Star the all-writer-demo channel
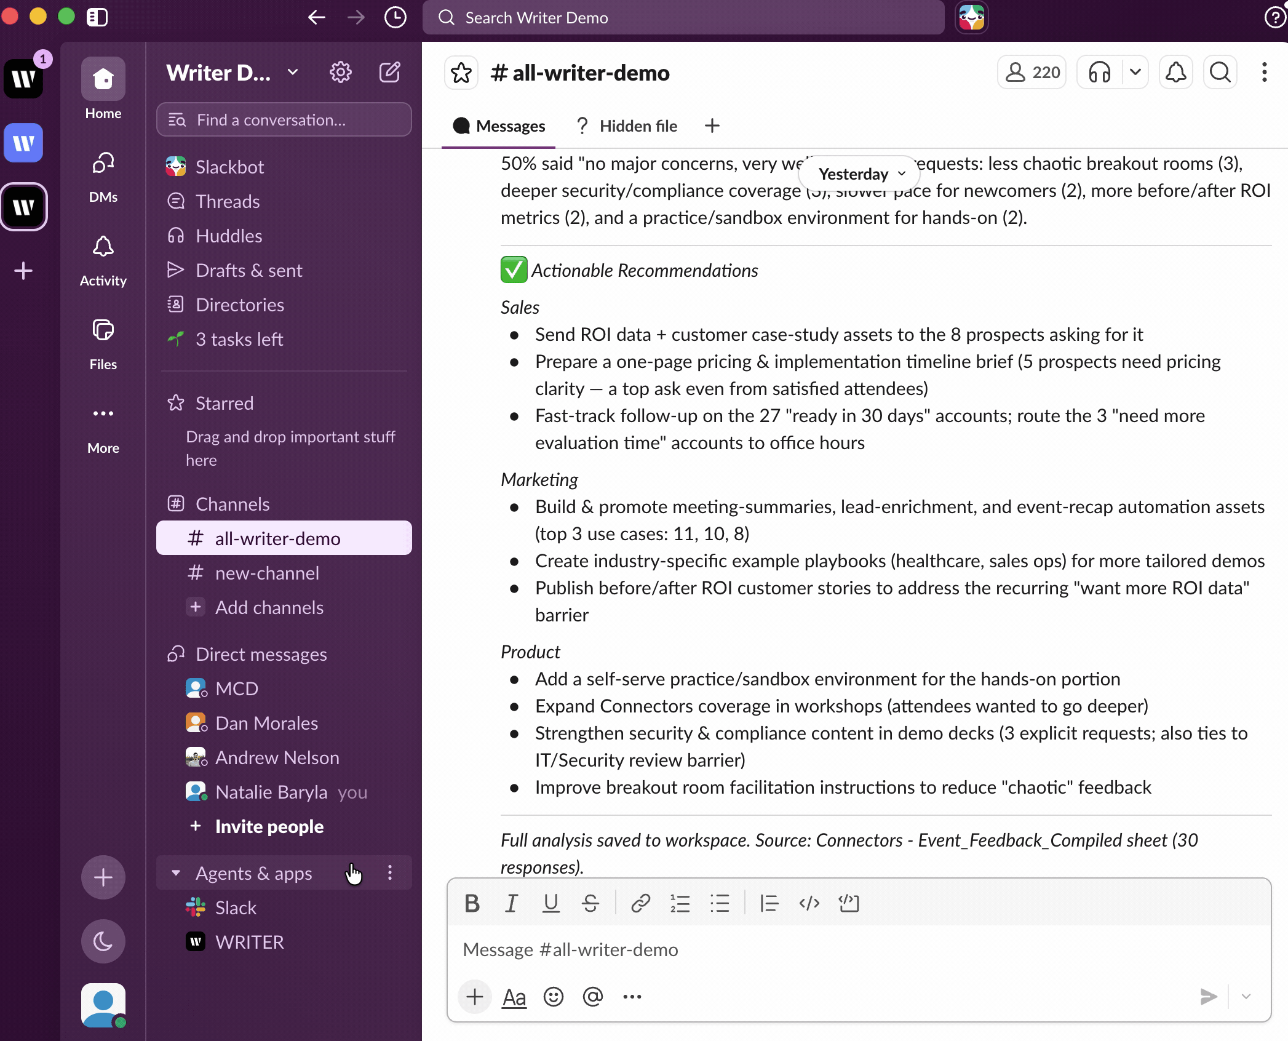The height and width of the screenshot is (1041, 1288). (x=461, y=73)
